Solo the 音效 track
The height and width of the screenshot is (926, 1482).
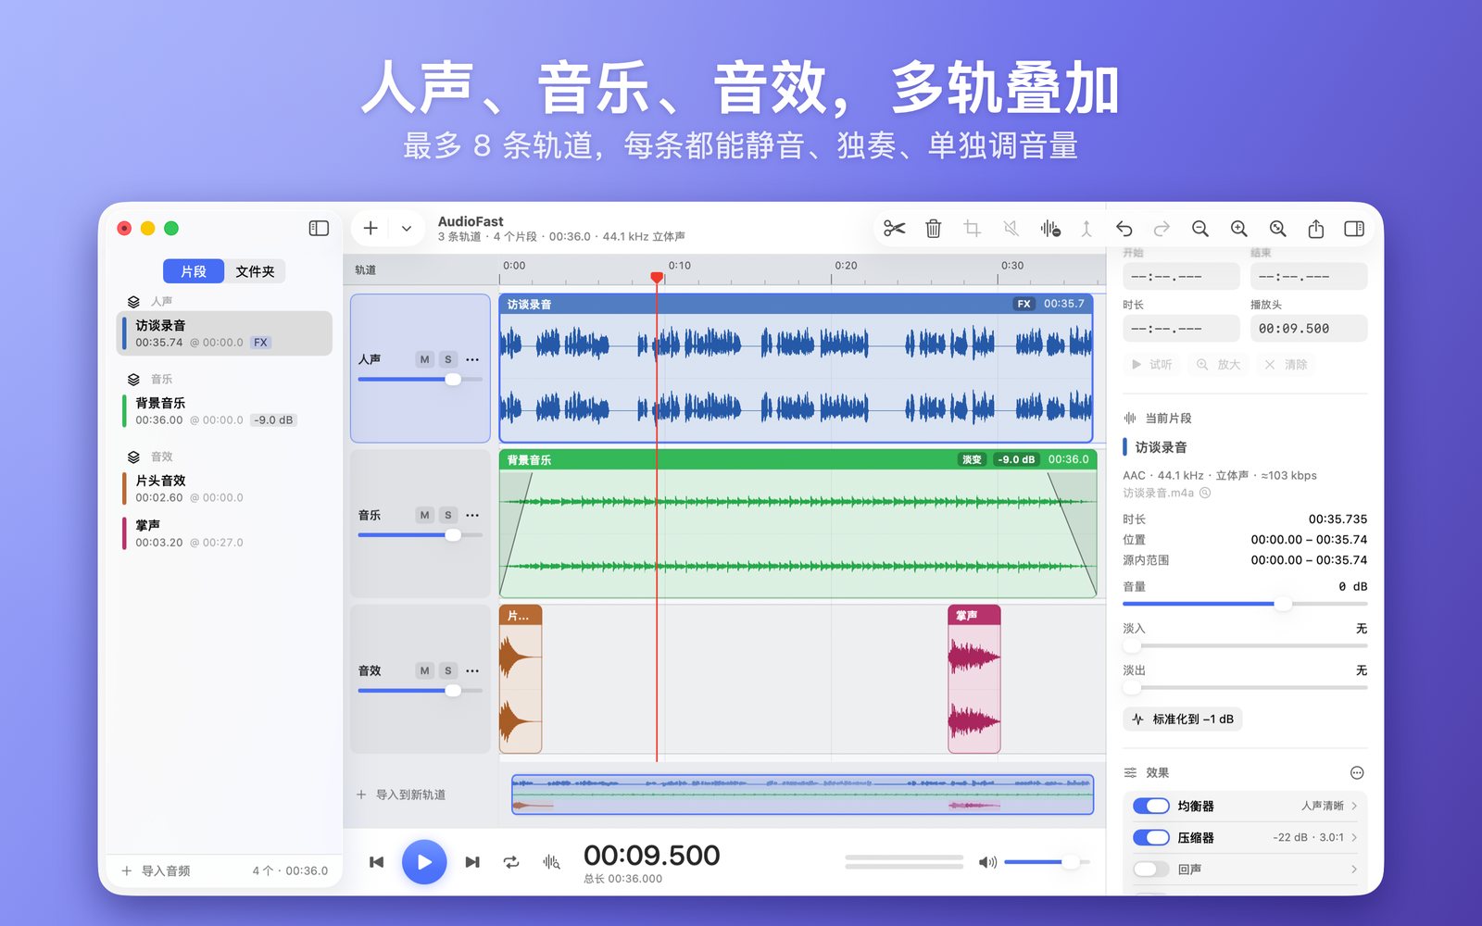(x=448, y=670)
